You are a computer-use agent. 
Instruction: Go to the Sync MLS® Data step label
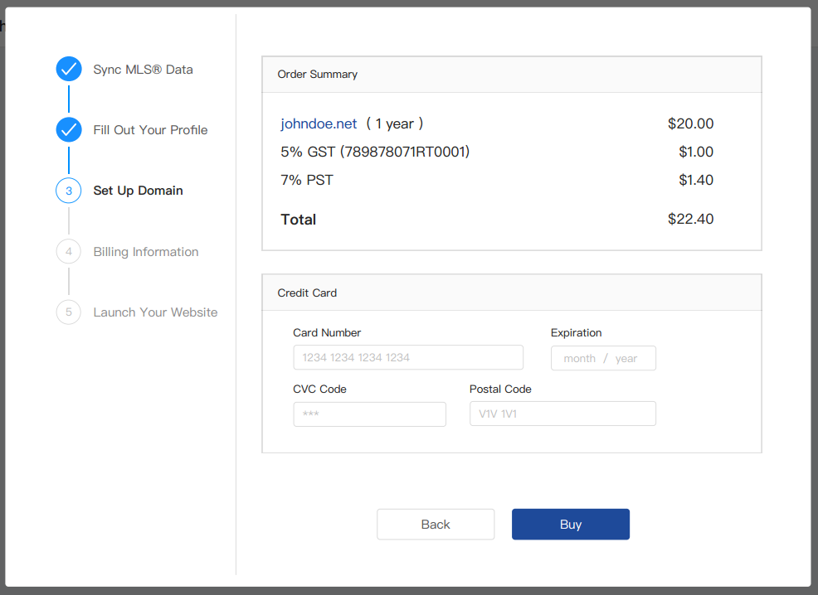click(143, 70)
